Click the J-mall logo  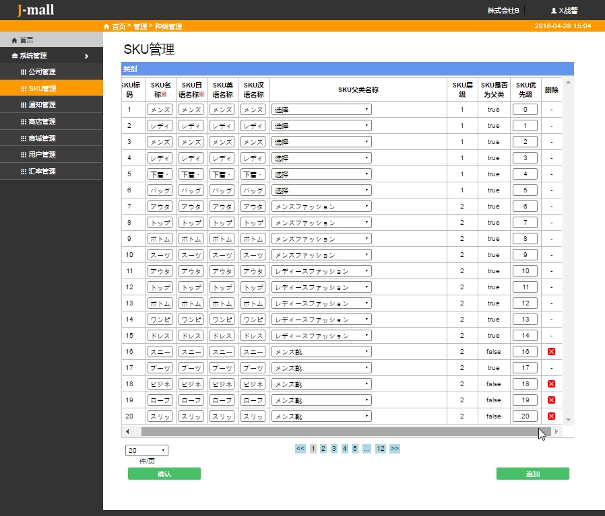[x=36, y=10]
